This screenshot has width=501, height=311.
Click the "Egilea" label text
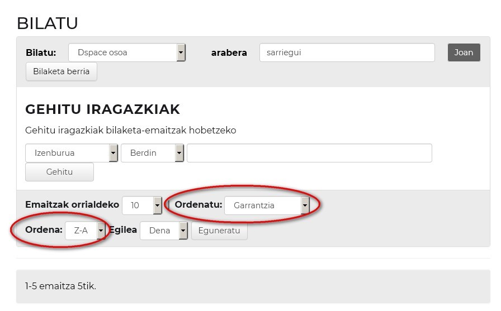(122, 229)
